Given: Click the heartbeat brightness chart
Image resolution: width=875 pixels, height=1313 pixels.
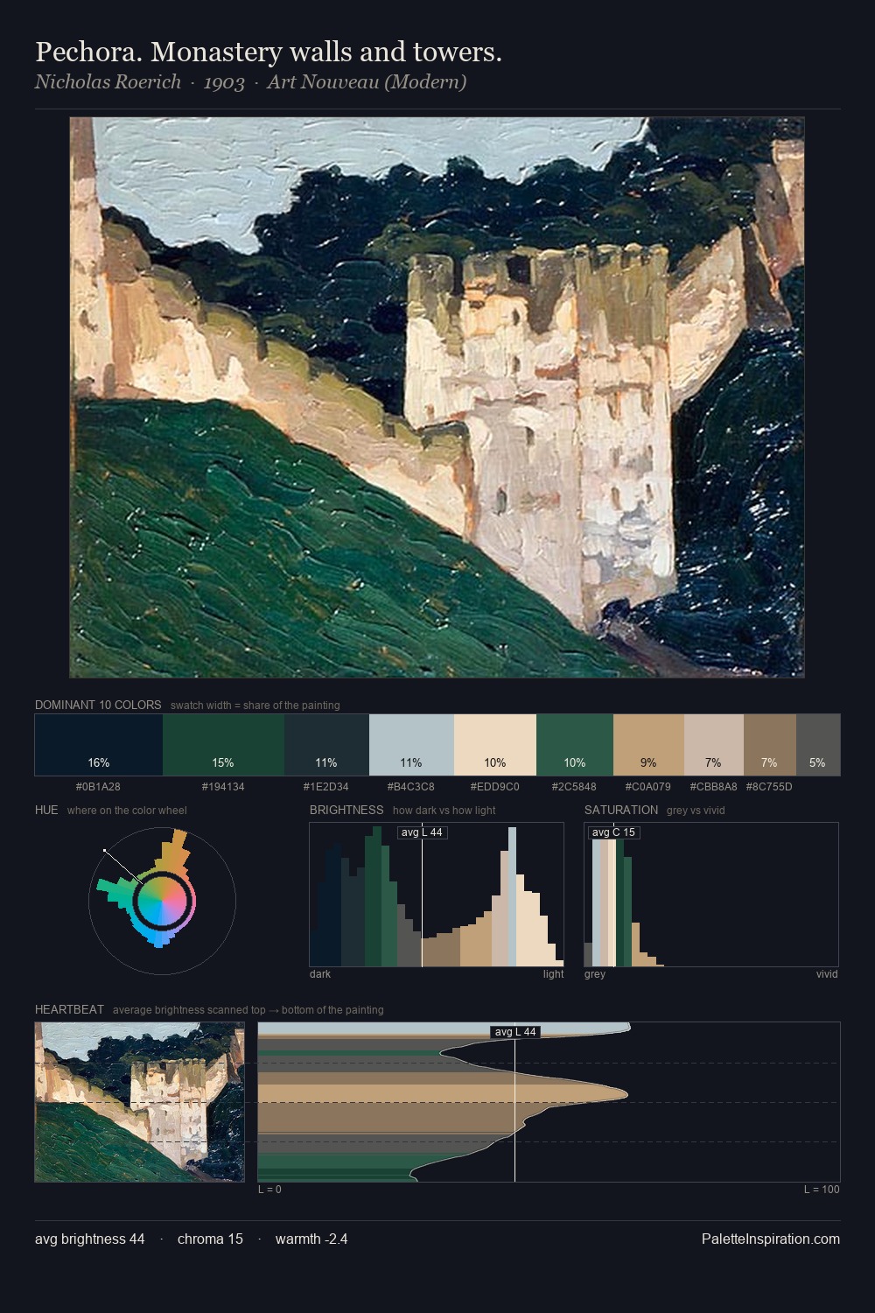Looking at the screenshot, I should [549, 1102].
